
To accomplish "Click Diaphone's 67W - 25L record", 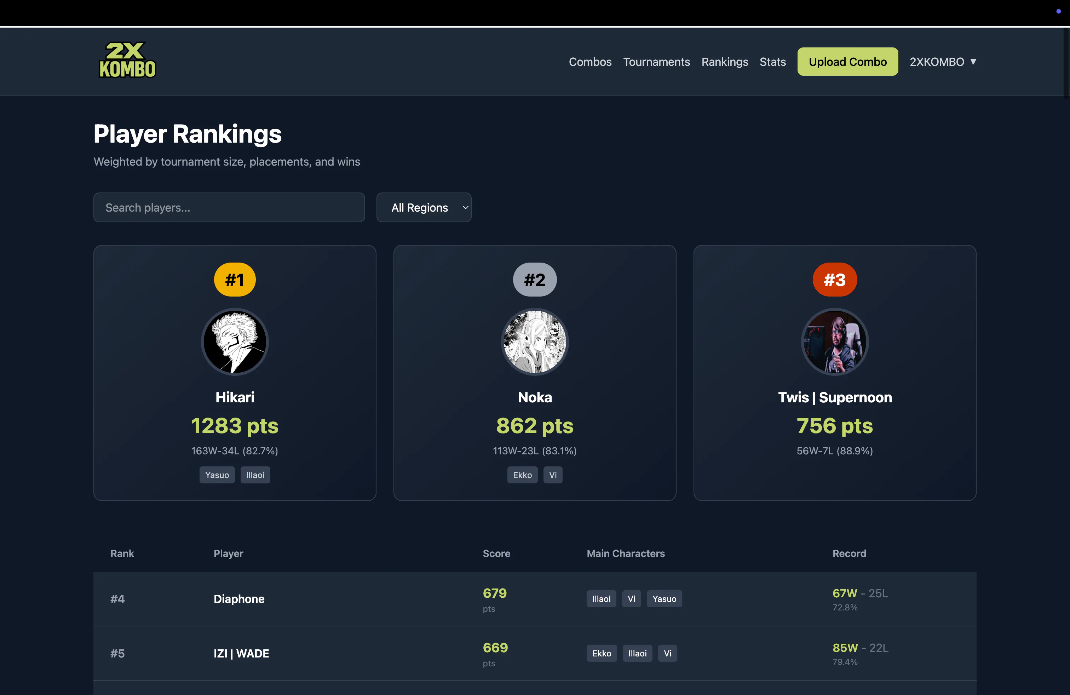I will [860, 593].
